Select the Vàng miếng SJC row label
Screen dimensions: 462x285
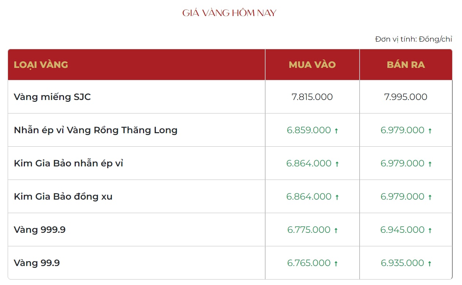coord(52,97)
